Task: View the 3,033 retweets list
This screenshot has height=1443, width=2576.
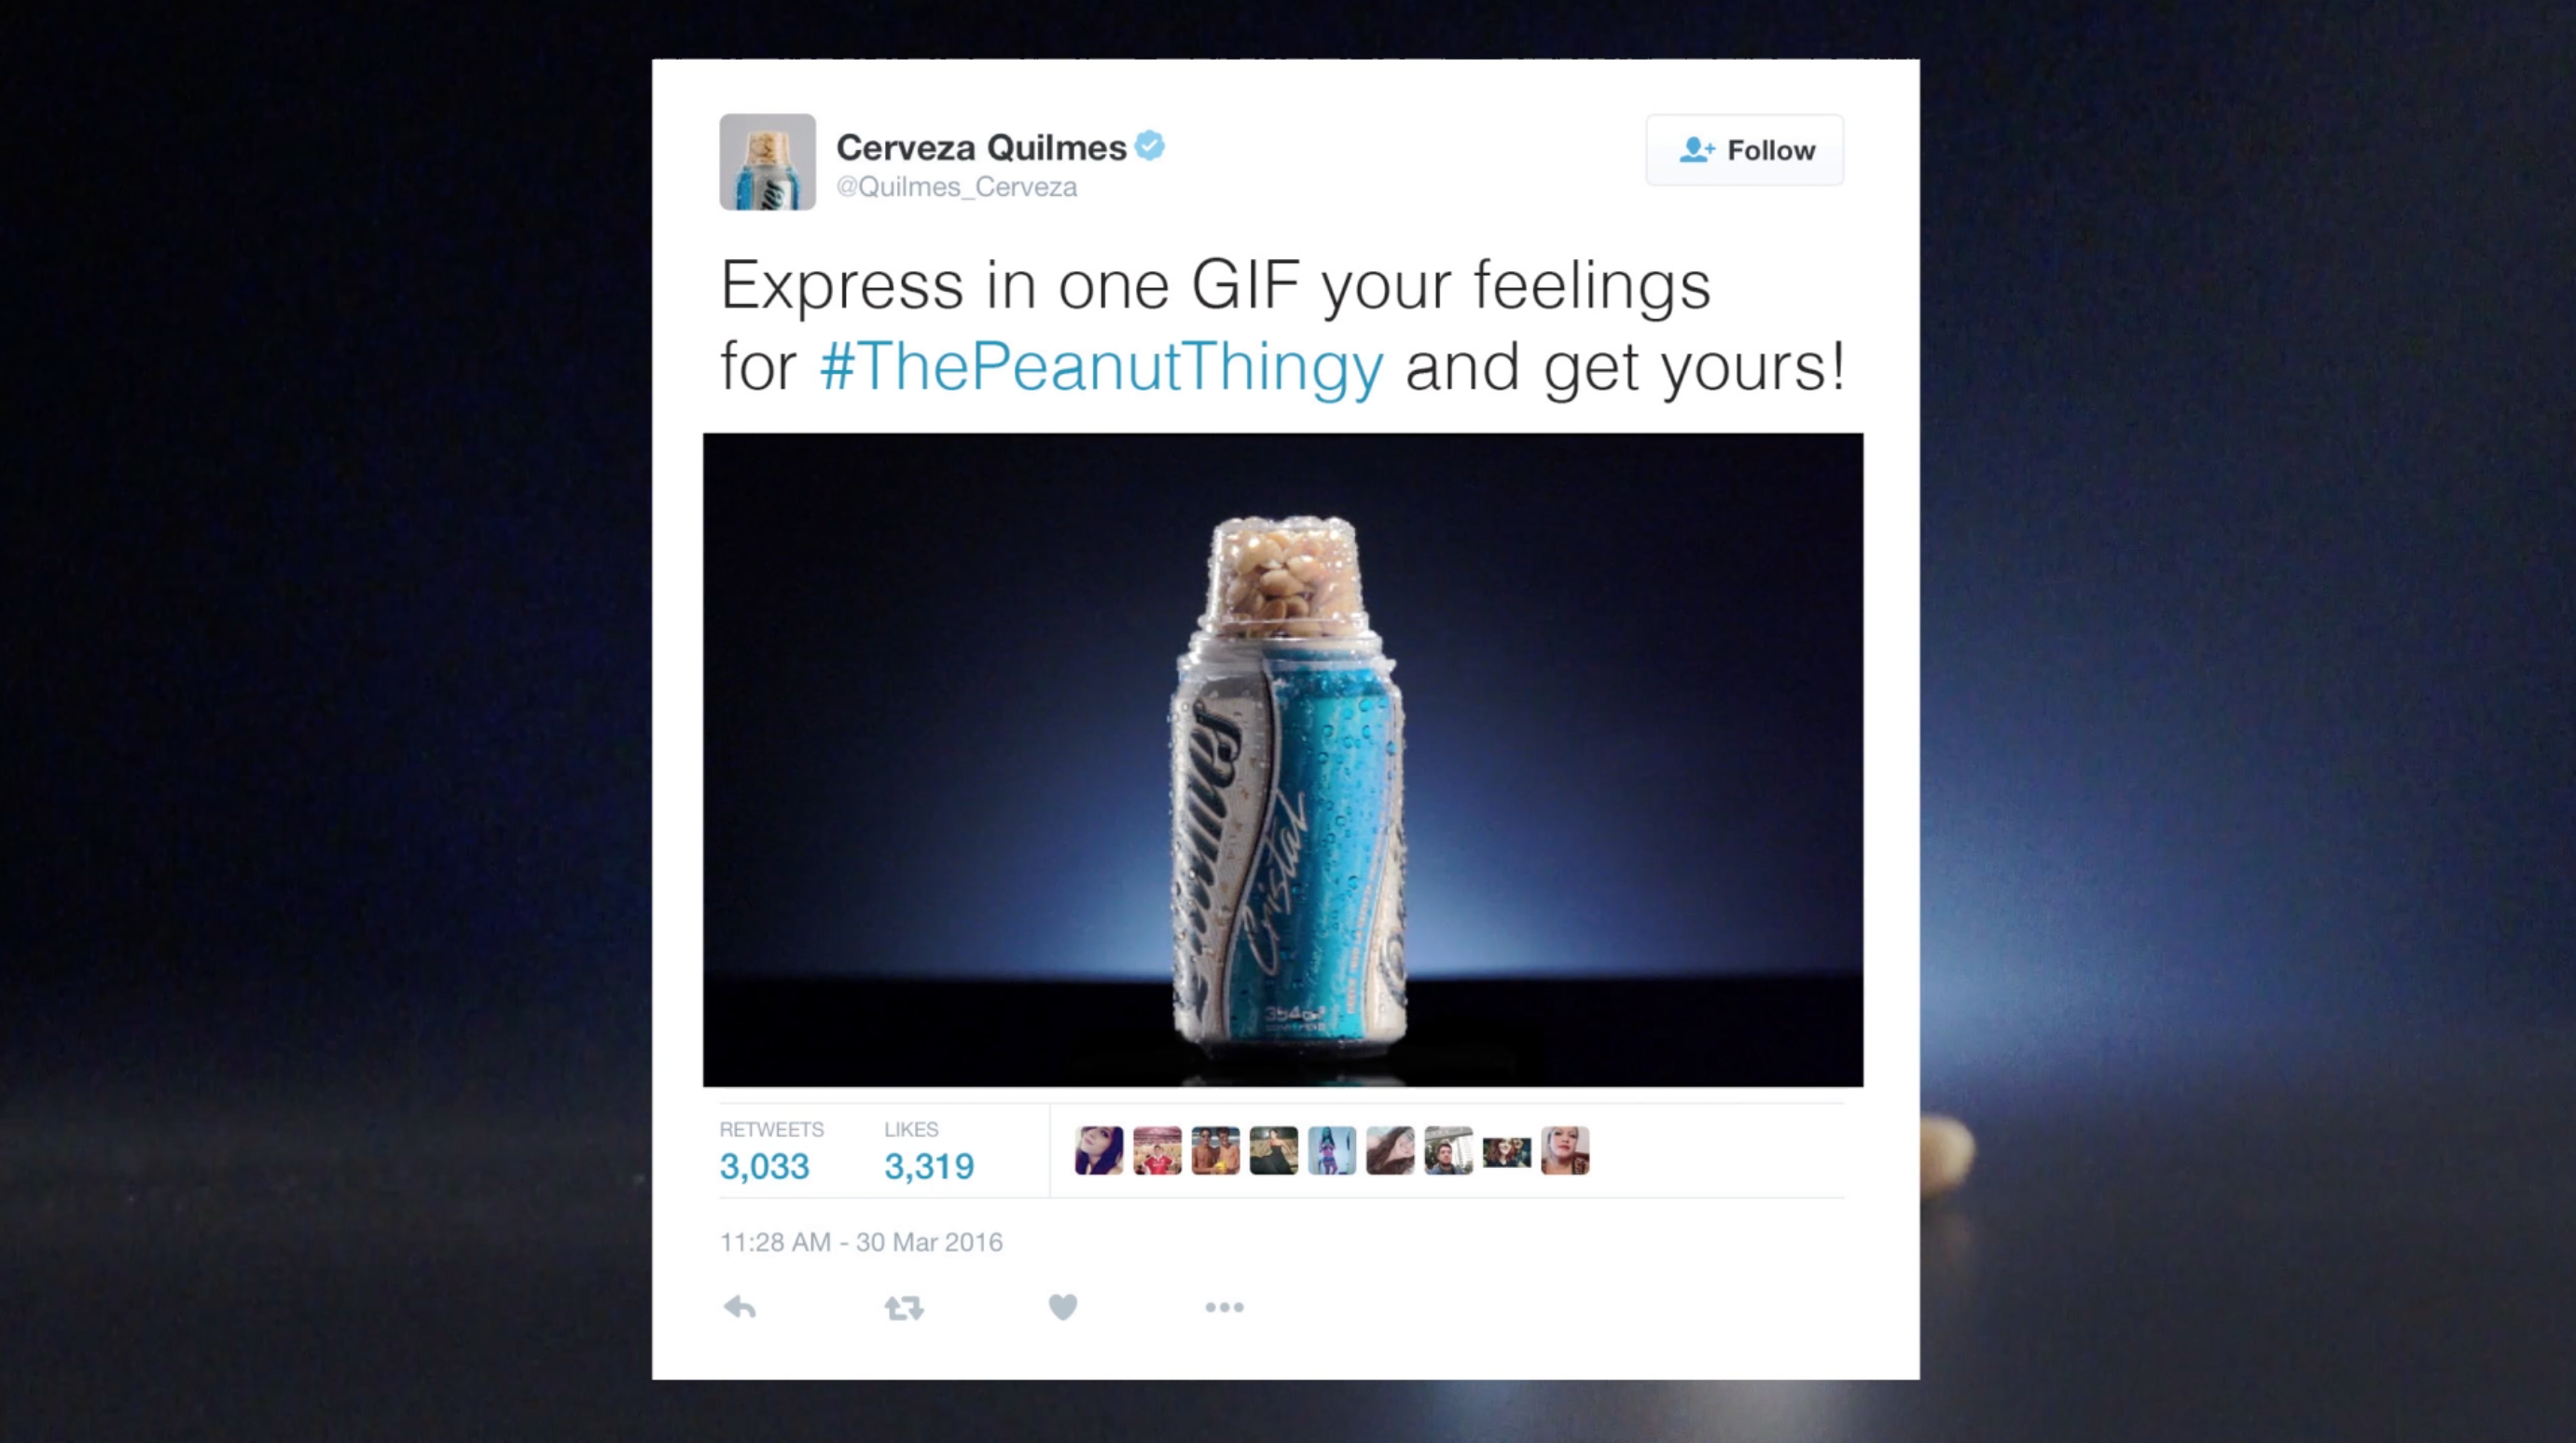Action: click(x=765, y=1166)
